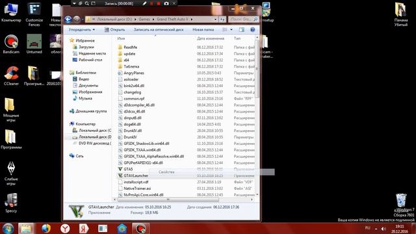Click Bandicam recorder camera screenshot icon
The height and width of the screenshot is (234, 416).
click(166, 3)
